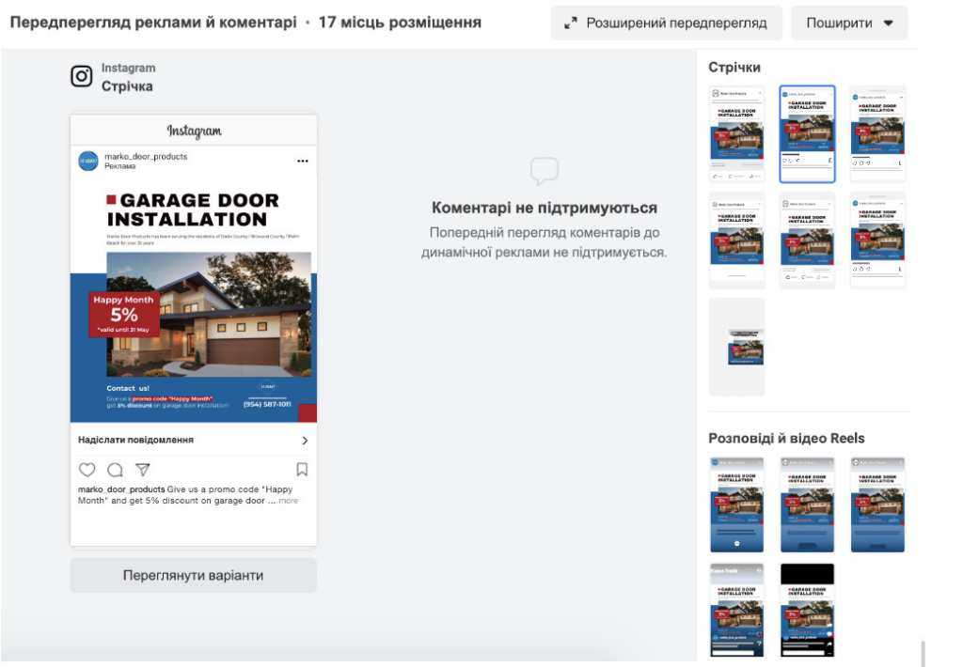Click the bookmark save icon
The height and width of the screenshot is (667, 963).
tap(302, 470)
